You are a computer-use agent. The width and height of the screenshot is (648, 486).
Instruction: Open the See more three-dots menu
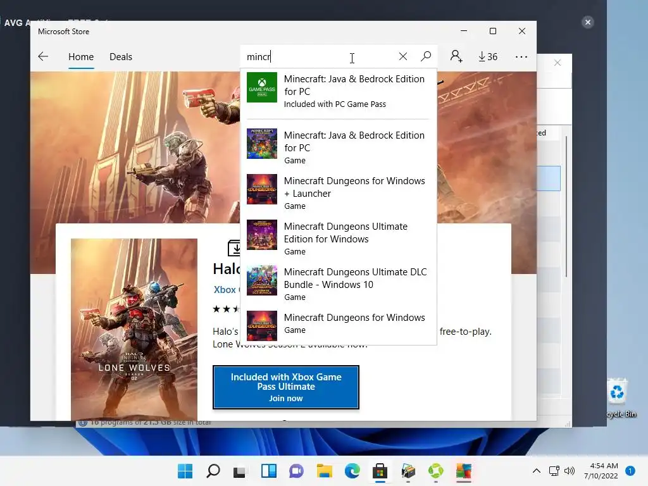521,56
